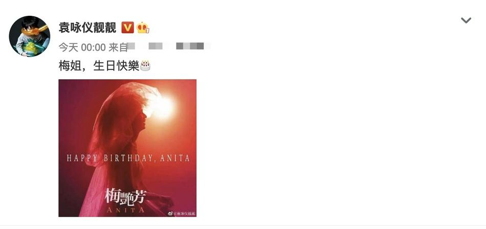
Task: Click the Weibo watermark on the poster
Action: (x=182, y=214)
